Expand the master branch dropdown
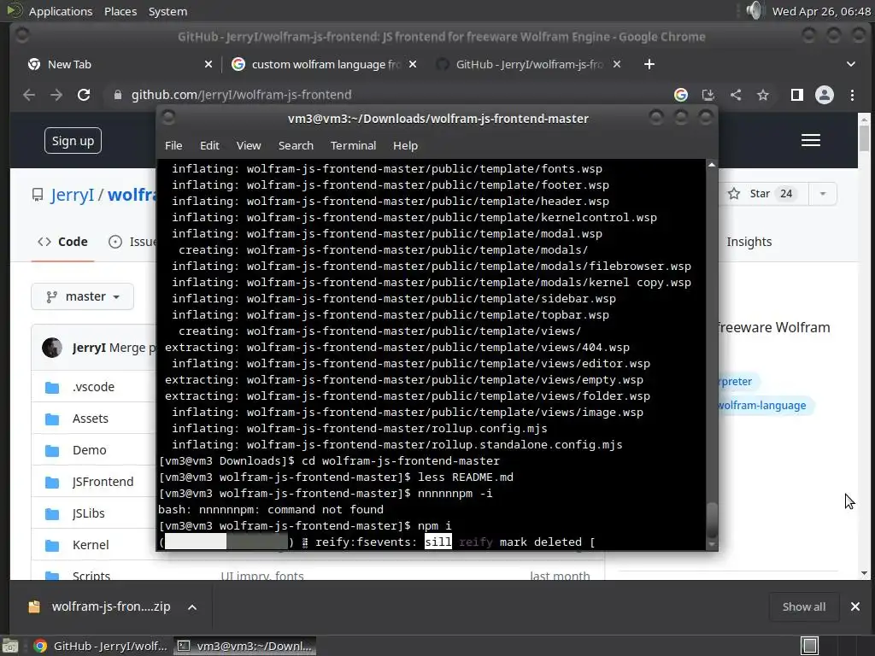Image resolution: width=875 pixels, height=656 pixels. click(83, 296)
